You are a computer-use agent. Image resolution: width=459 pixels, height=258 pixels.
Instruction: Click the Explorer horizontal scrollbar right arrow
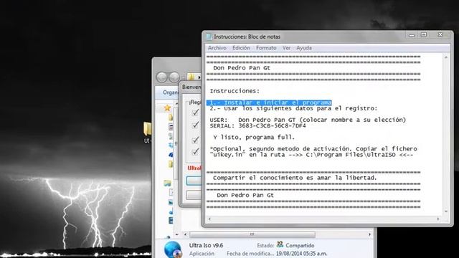coord(370,234)
